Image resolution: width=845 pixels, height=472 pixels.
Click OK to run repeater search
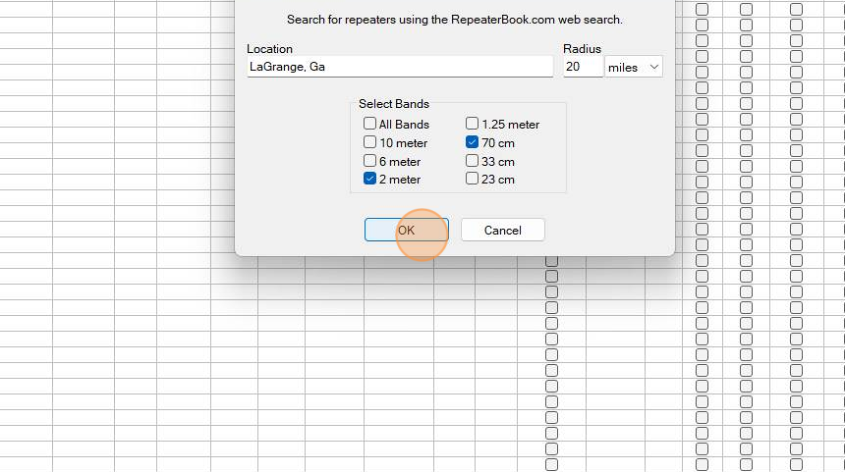click(407, 230)
